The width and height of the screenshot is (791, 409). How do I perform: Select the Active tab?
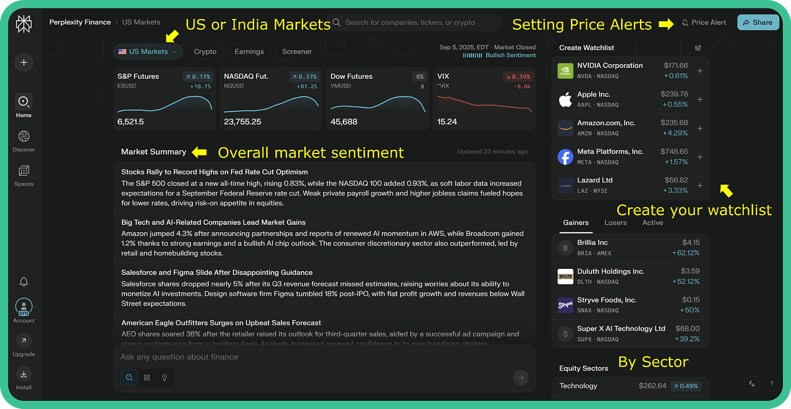[x=652, y=223]
